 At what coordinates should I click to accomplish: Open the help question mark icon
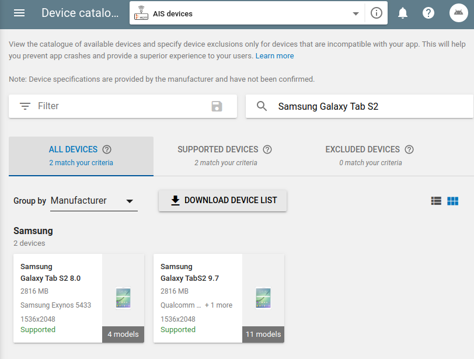tap(428, 13)
